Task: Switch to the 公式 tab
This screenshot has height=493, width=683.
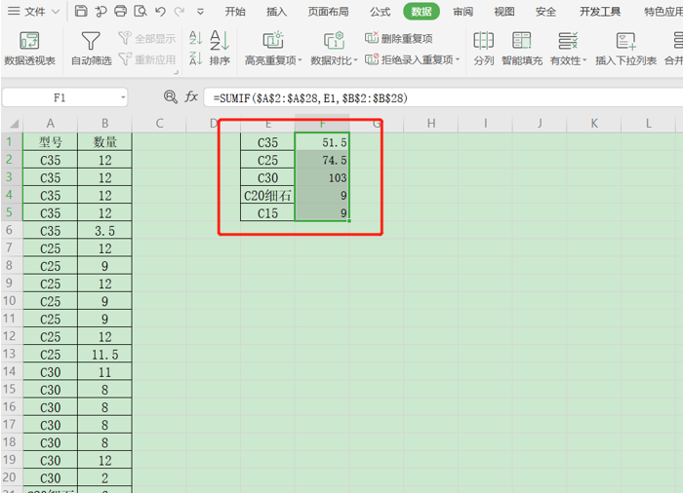Action: point(380,12)
